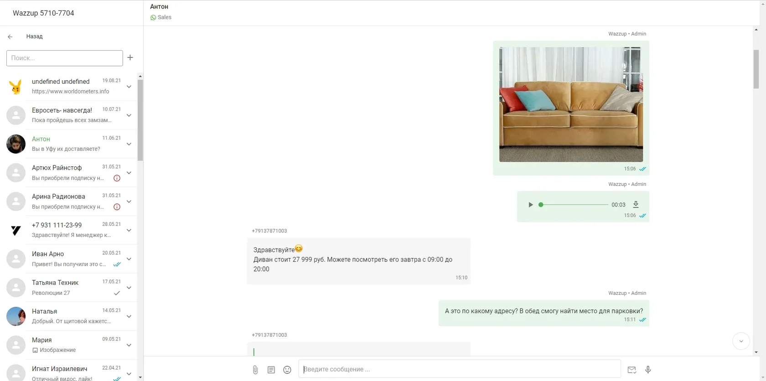Expand options chevron for Арина Радионова

(129, 201)
